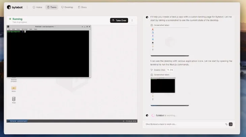Click the 'Bytebot is working...' status text
Image resolution: width=246 pixels, height=137 pixels.
(x=166, y=116)
